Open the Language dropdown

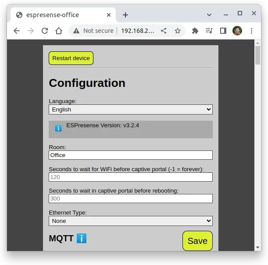click(131, 109)
